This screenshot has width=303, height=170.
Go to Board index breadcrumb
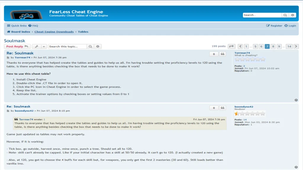pyautogui.click(x=19, y=32)
